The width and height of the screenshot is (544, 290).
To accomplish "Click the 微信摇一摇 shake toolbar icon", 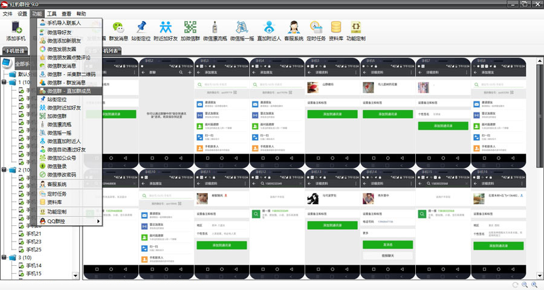I will coord(242,31).
